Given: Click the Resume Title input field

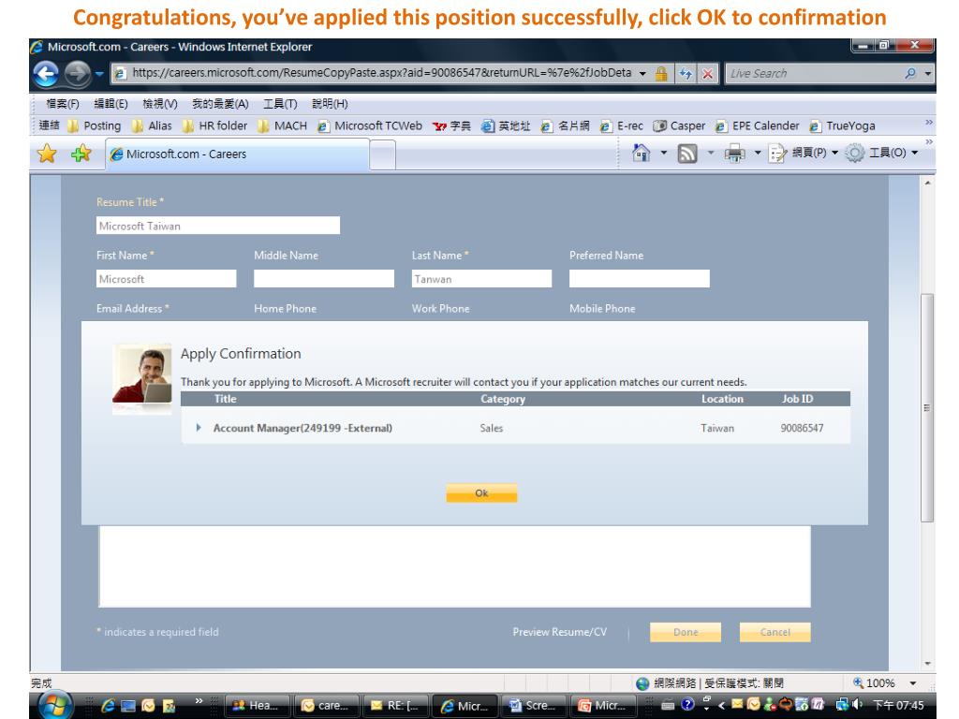Looking at the screenshot, I should (x=217, y=226).
